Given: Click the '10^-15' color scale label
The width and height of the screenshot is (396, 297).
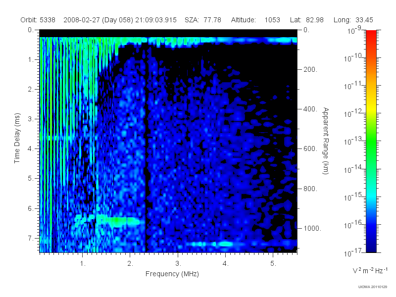Looking at the screenshot, I should point(354,197).
